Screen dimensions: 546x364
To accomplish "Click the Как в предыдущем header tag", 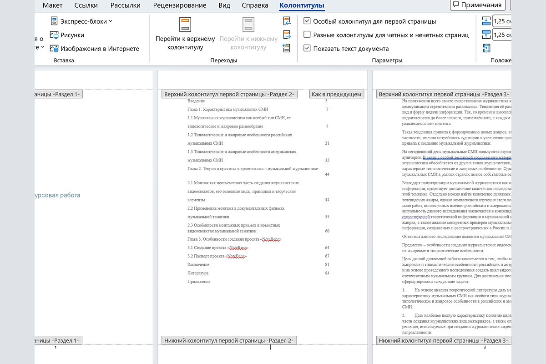I will coord(336,94).
